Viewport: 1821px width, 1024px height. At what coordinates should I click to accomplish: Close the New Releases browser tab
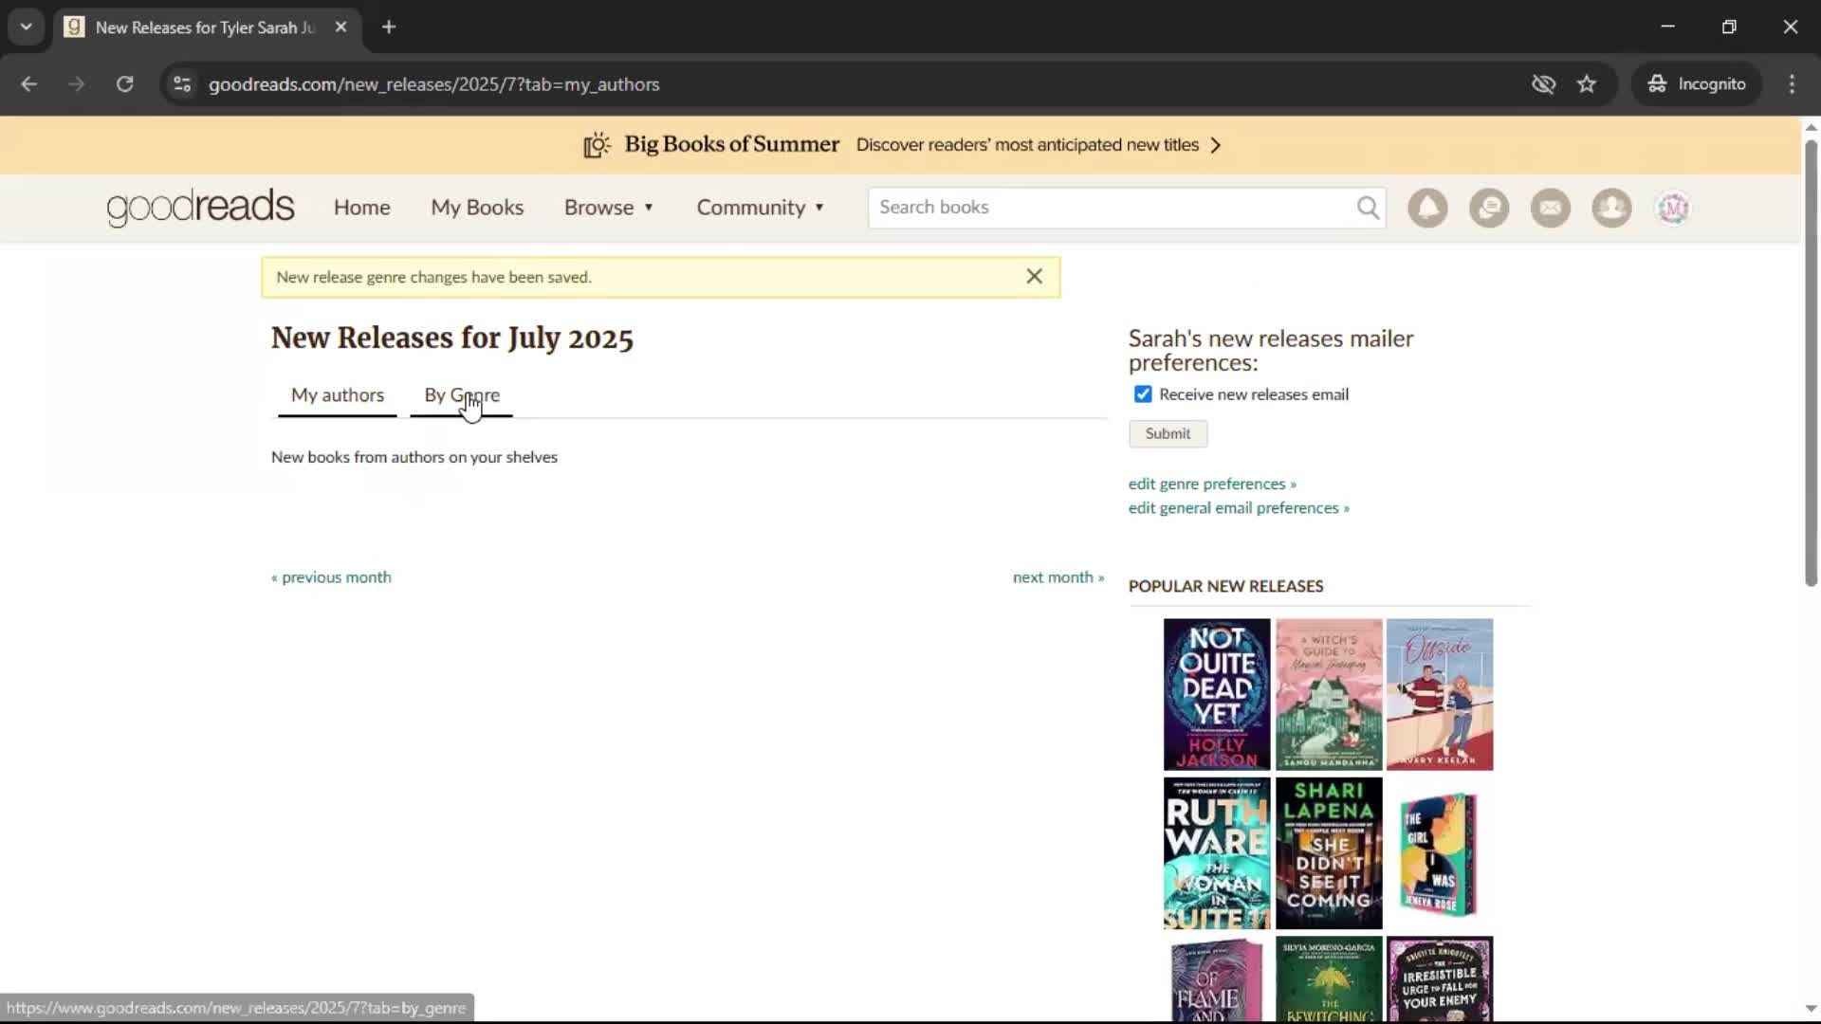coord(340,27)
